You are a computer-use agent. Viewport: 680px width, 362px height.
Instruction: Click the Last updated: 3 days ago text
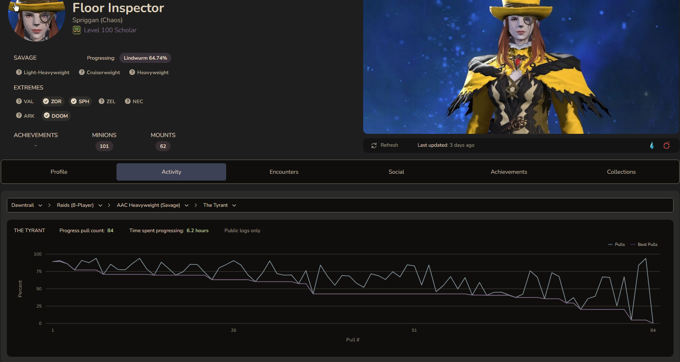tap(446, 145)
